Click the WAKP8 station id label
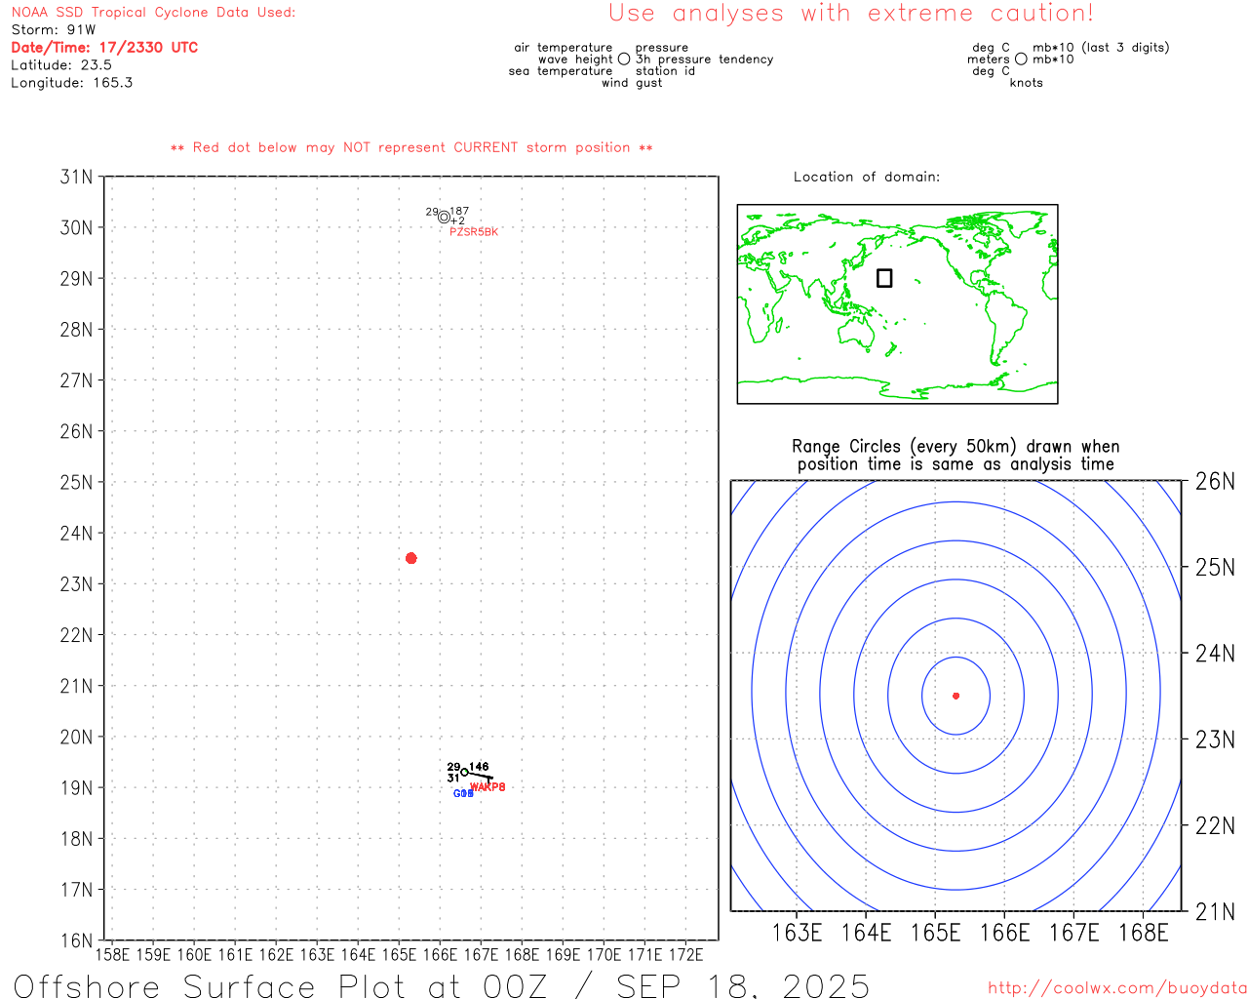Image resolution: width=1248 pixels, height=999 pixels. [487, 787]
